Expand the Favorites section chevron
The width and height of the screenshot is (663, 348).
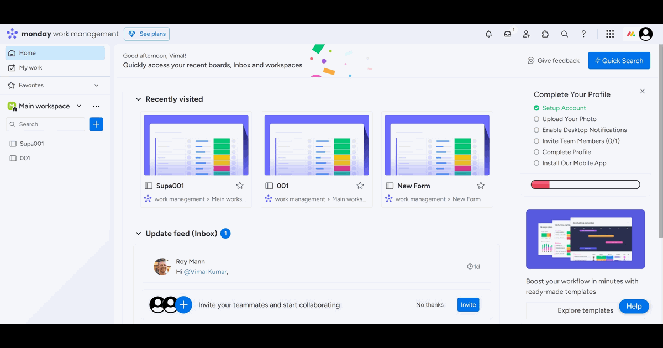[97, 86]
